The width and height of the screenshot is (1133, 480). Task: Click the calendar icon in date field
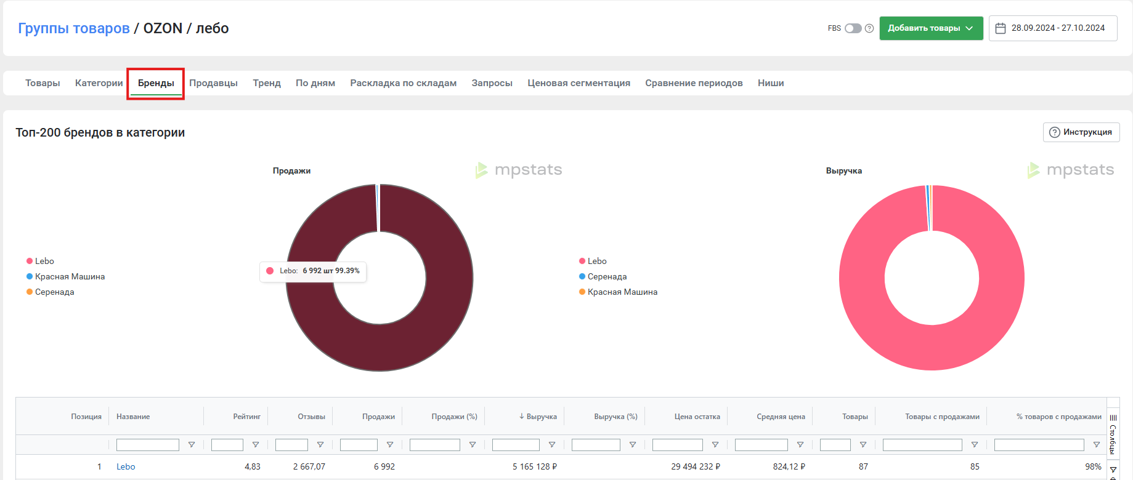pos(1001,28)
